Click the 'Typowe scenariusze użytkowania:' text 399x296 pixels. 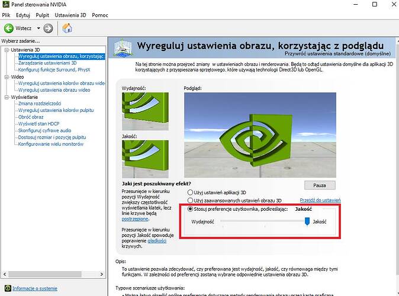point(150,288)
